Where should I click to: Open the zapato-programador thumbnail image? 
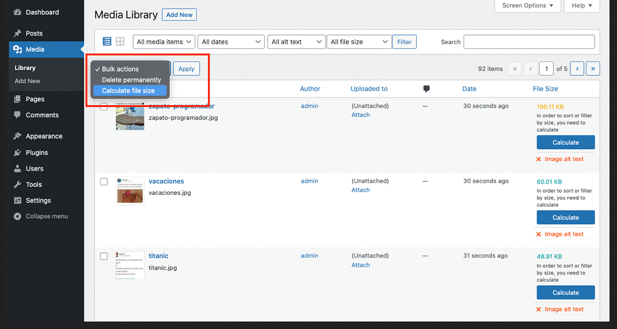pos(130,116)
